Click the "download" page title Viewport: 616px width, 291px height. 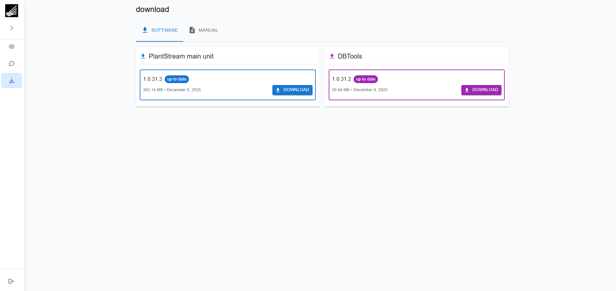(152, 9)
